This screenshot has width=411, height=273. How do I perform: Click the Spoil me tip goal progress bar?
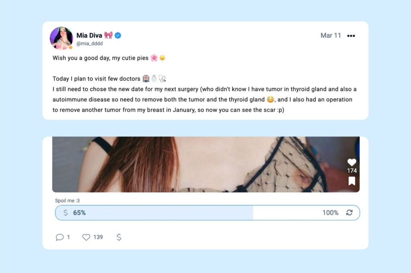pos(201,213)
